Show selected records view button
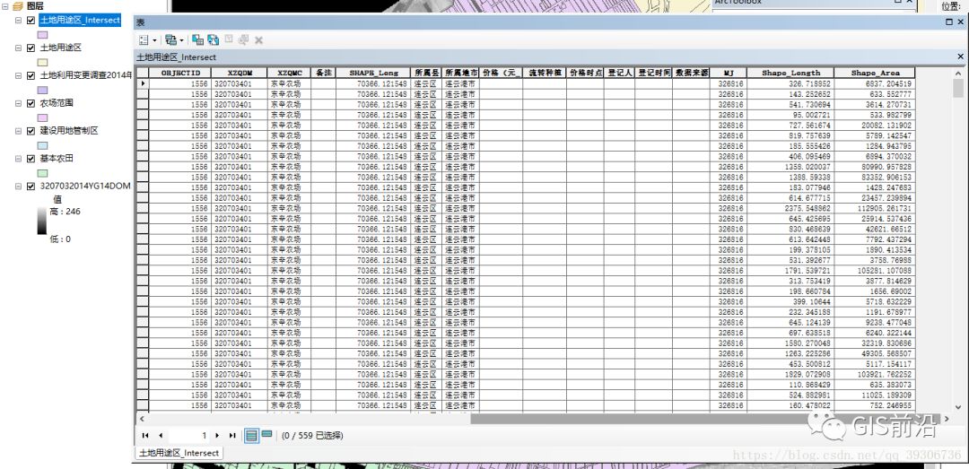Image resolution: width=969 pixels, height=469 pixels. pyautogui.click(x=266, y=435)
